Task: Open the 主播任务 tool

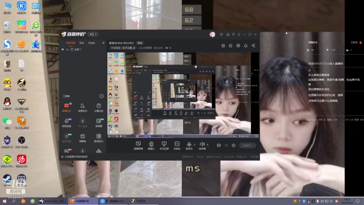Action: (99, 108)
